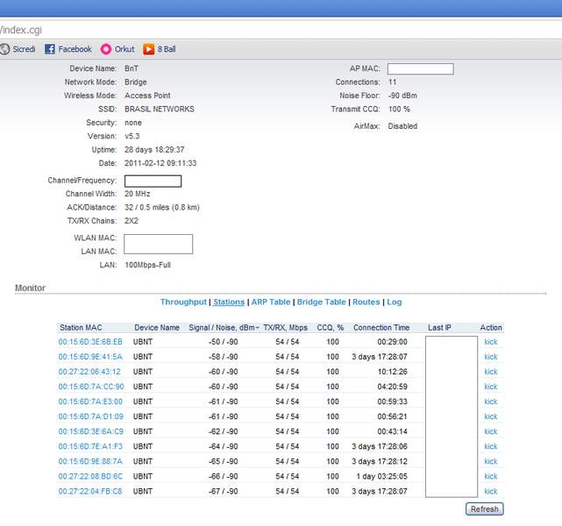562x526 pixels.
Task: Open the Orkut bookmark icon
Action: (x=106, y=49)
